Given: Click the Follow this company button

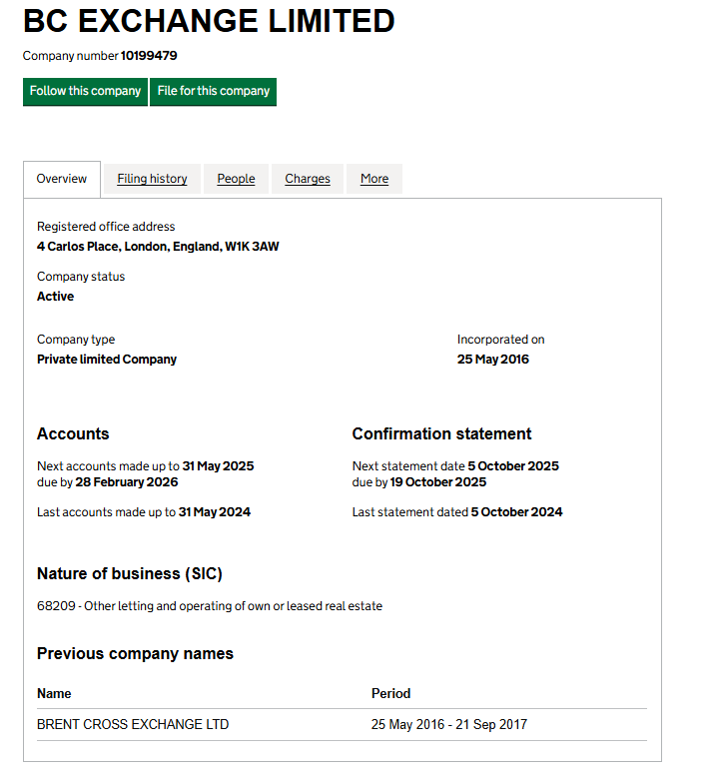Looking at the screenshot, I should (85, 91).
